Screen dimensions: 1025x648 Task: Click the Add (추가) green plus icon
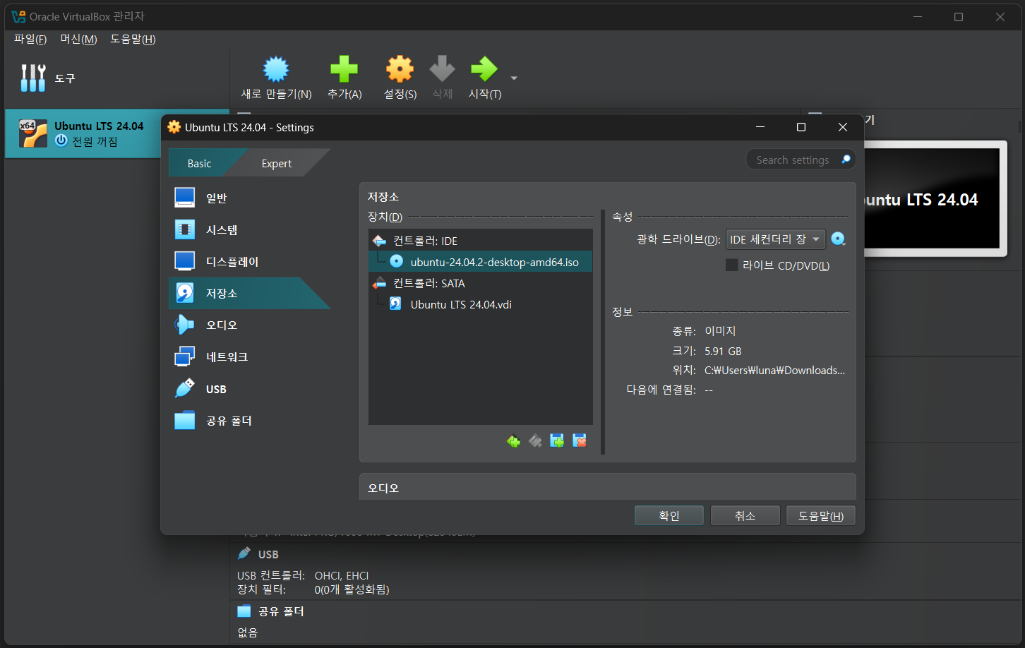click(344, 70)
